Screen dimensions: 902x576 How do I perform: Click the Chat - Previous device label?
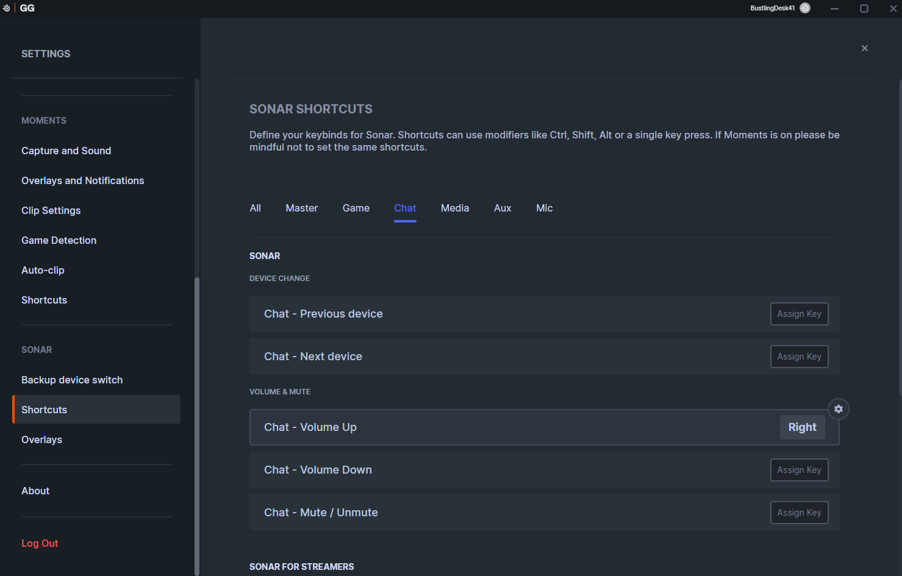tap(323, 314)
